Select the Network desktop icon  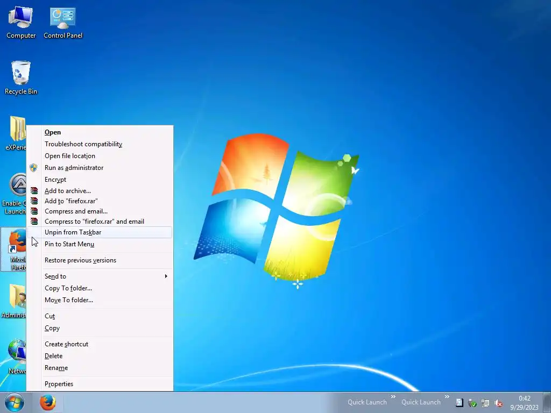pos(17,357)
